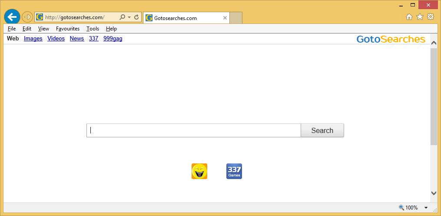Follow the Images link
Viewport: 441px width, 216px height.
33,39
